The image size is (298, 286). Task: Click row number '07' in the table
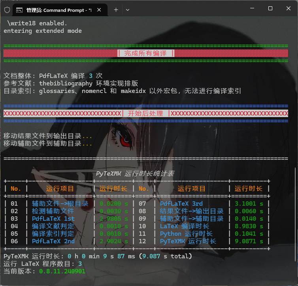click(x=142, y=204)
